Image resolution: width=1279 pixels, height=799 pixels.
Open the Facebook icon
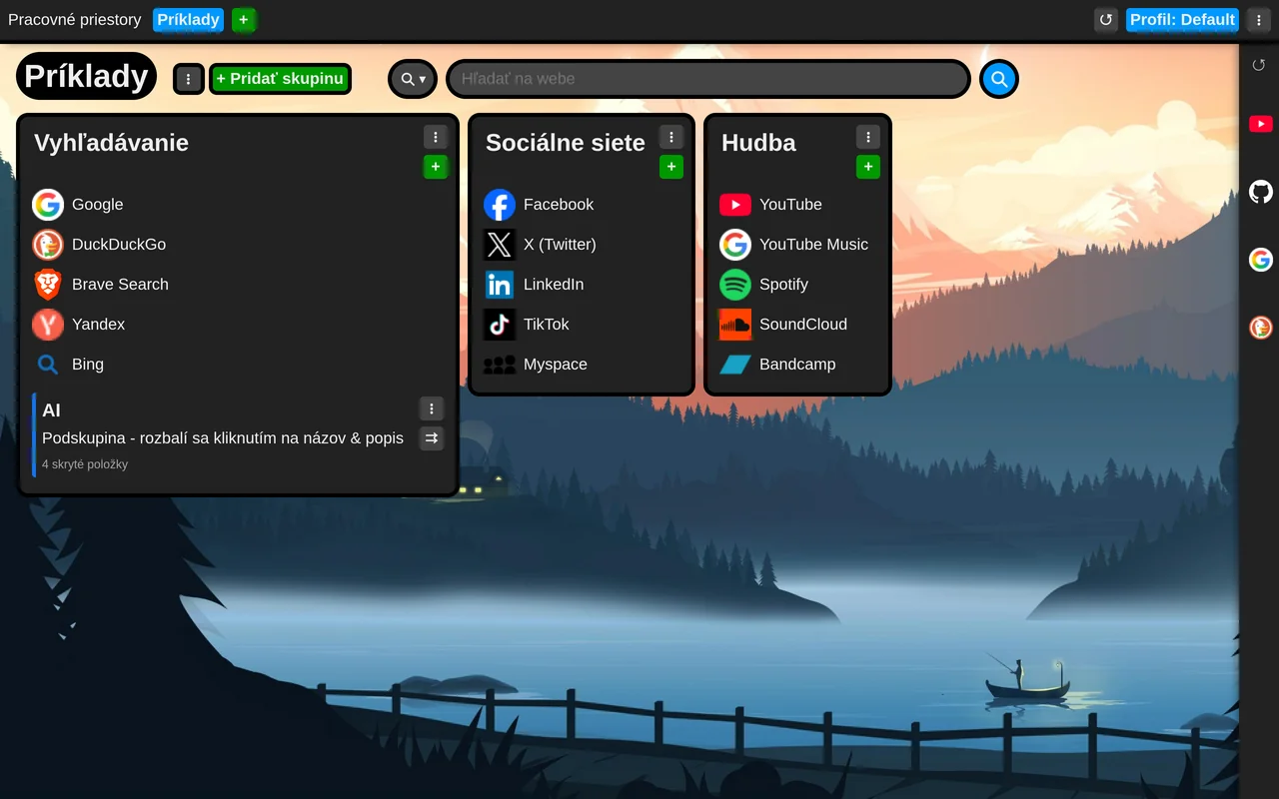(x=500, y=205)
